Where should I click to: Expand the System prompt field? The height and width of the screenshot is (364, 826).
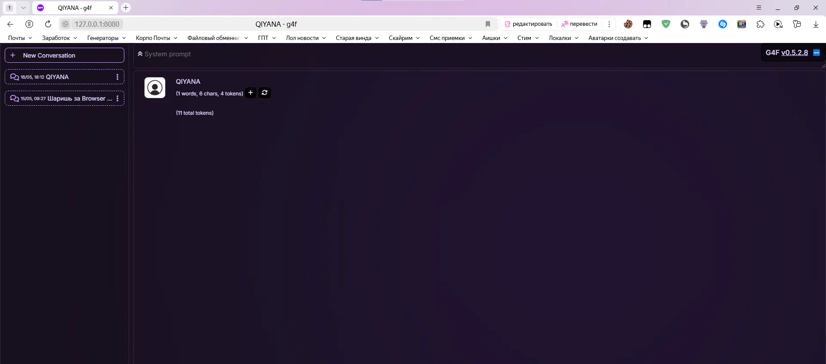(140, 54)
